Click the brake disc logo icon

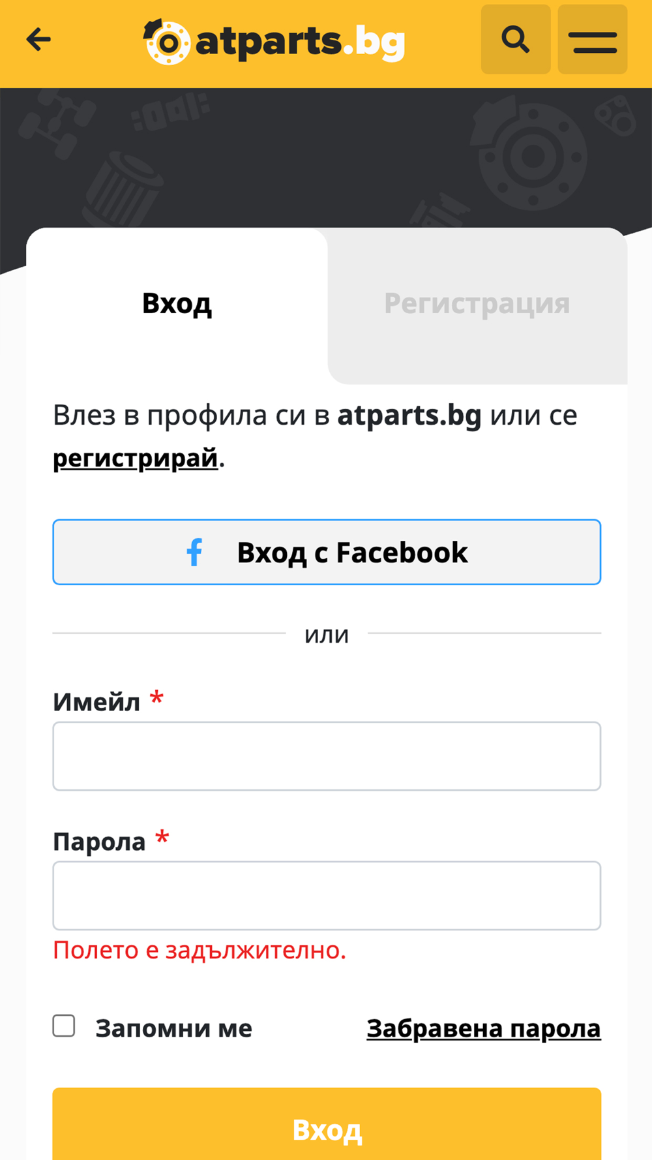tap(167, 42)
